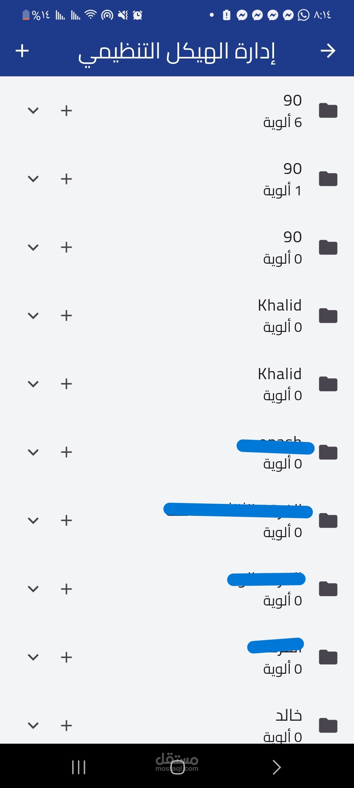Tap the folder icon of the second Khalid row

328,384
